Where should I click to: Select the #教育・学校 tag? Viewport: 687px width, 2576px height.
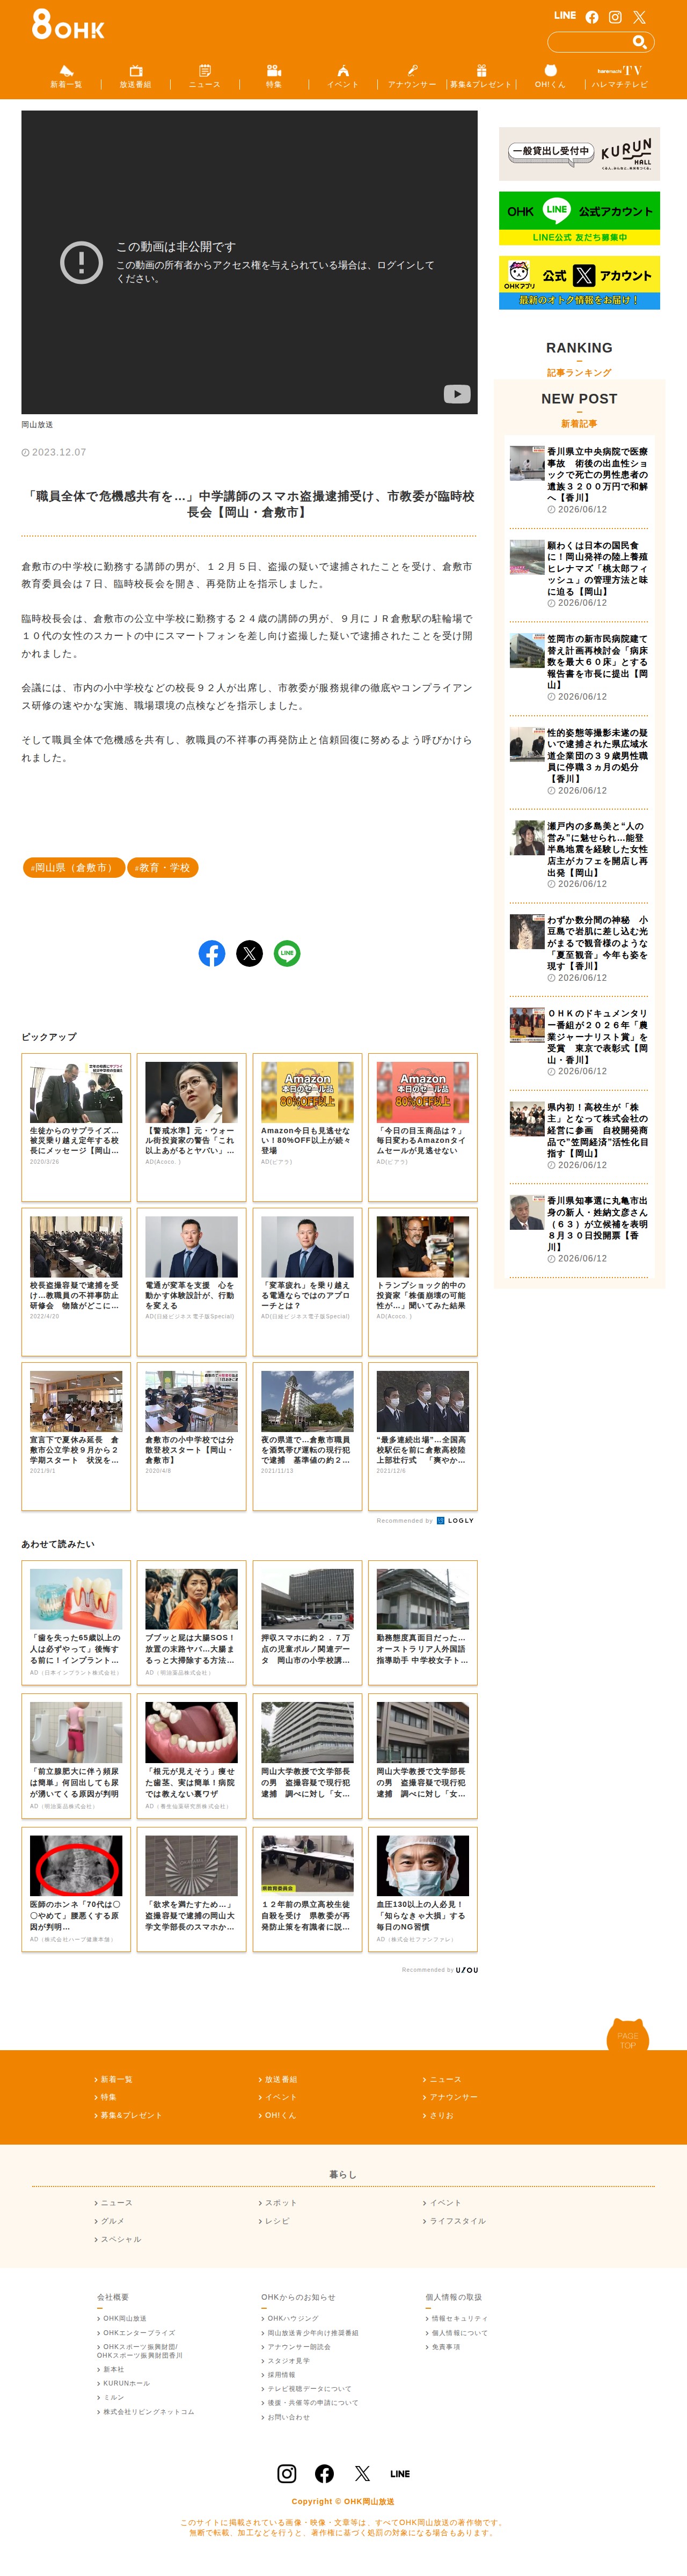(x=163, y=867)
